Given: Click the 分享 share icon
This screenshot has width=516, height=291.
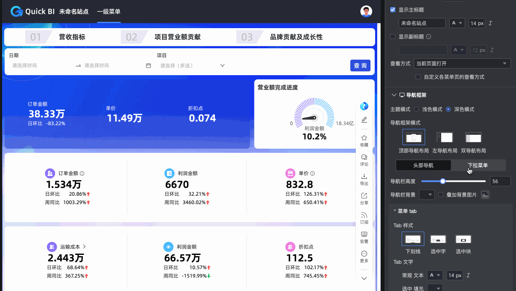Looking at the screenshot, I should click(x=364, y=196).
